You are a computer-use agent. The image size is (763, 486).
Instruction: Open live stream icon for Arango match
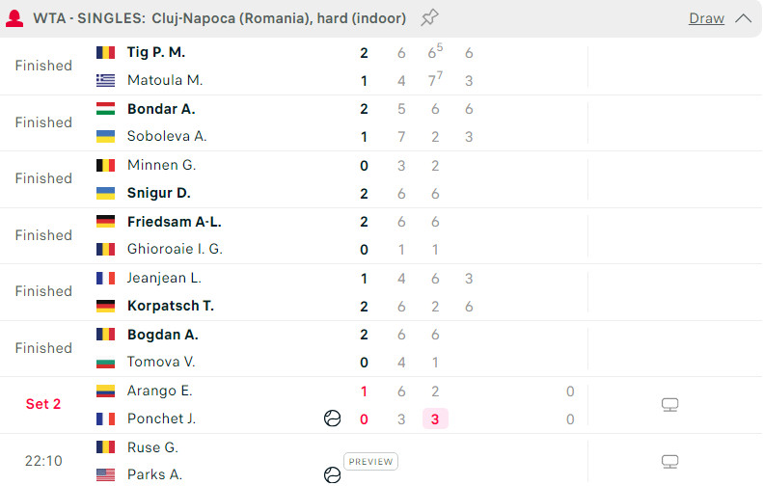click(670, 405)
